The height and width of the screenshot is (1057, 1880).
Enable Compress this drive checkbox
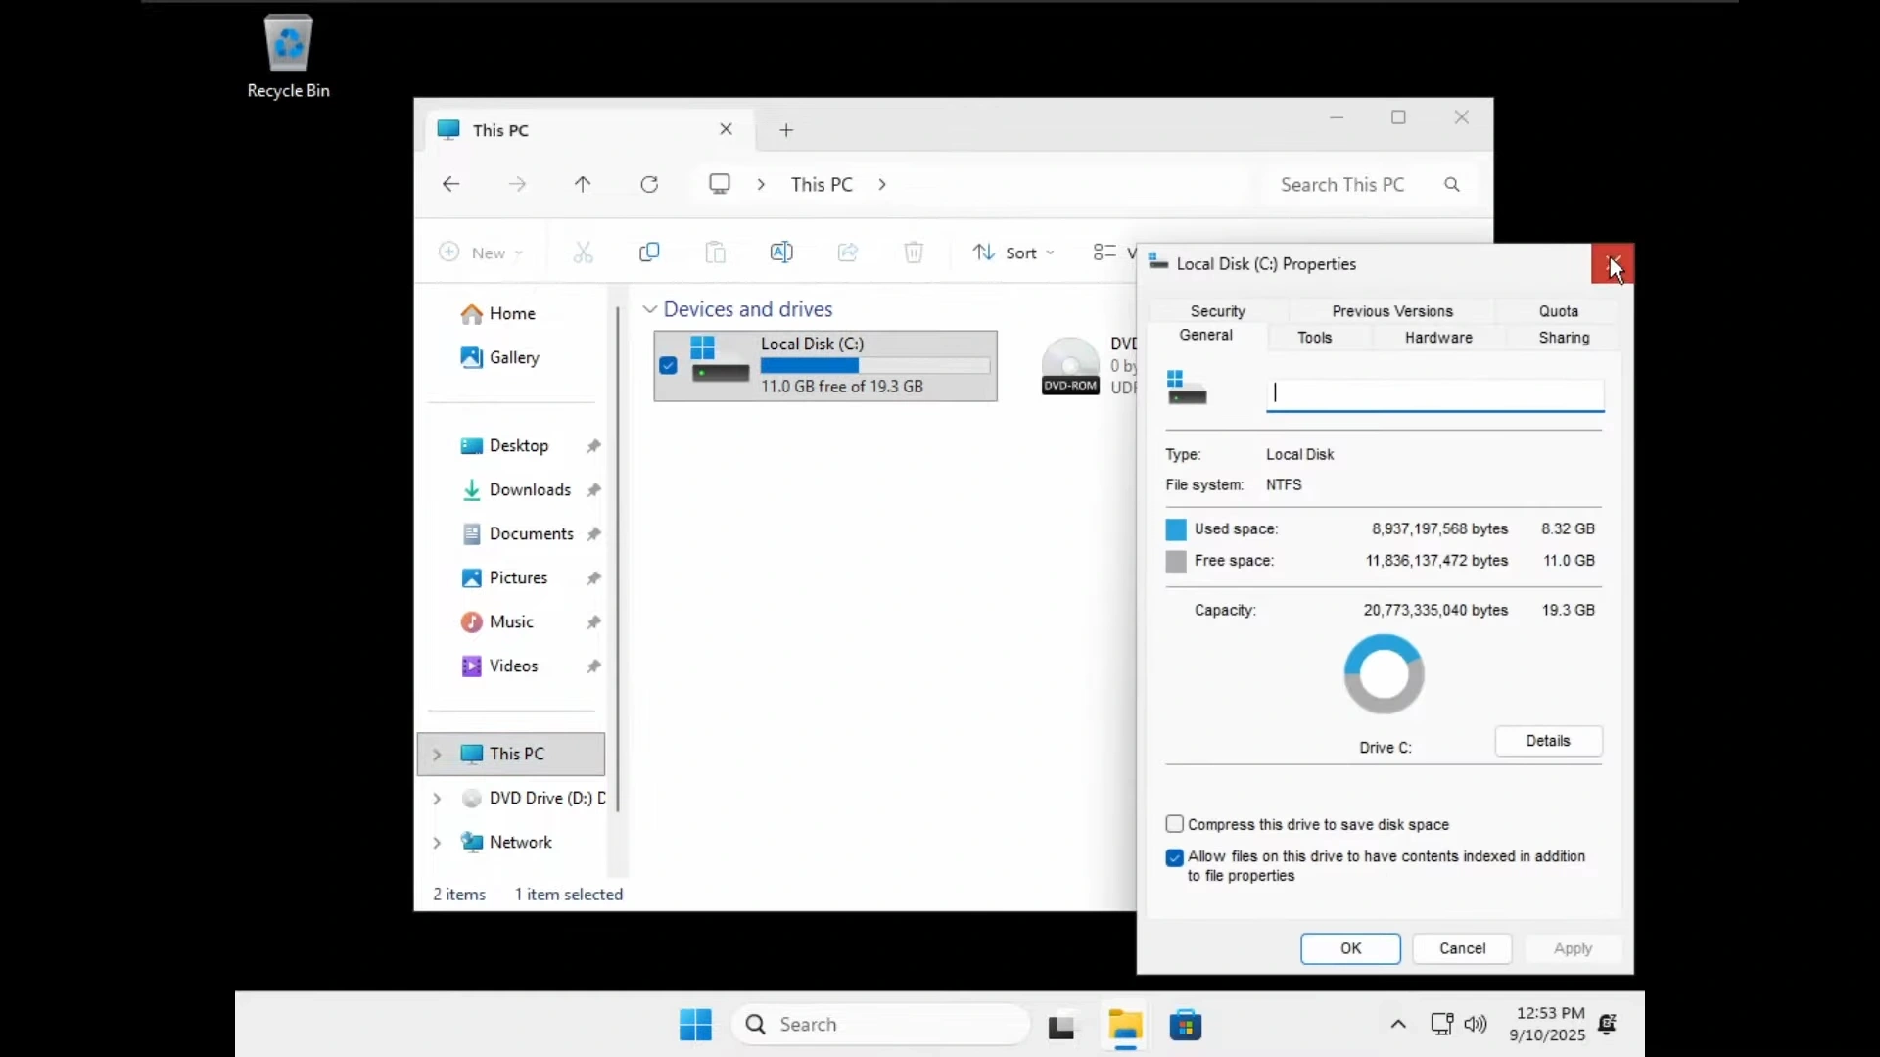point(1175,824)
